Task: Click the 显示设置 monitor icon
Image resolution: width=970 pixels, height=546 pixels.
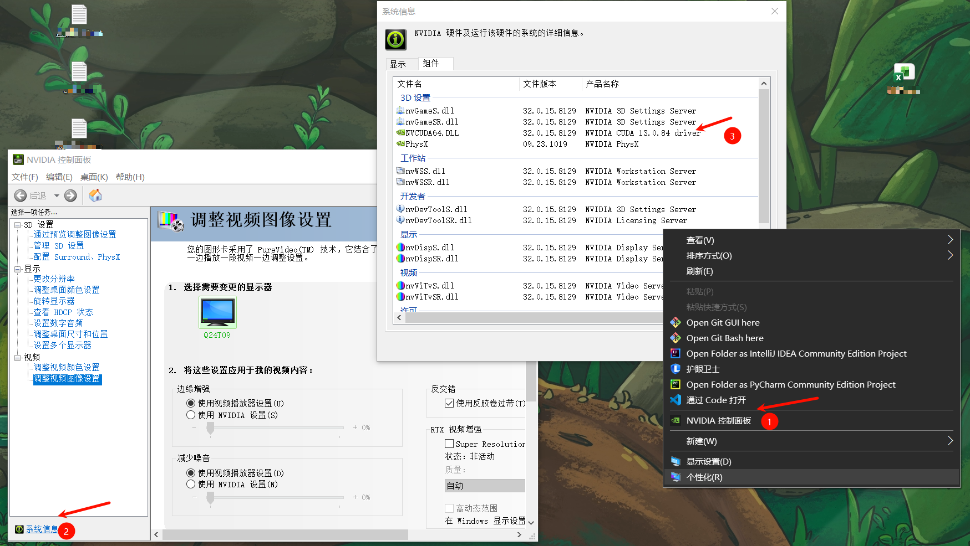Action: coord(676,461)
